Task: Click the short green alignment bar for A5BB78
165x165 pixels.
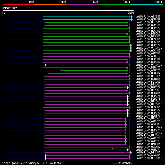Action: 94,71
